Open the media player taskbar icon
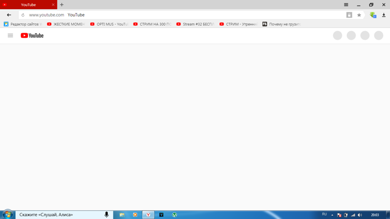 (x=135, y=215)
